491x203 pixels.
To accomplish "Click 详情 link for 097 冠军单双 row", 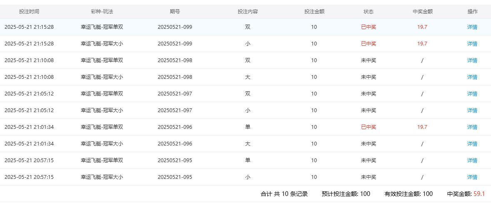I will pyautogui.click(x=472, y=94).
